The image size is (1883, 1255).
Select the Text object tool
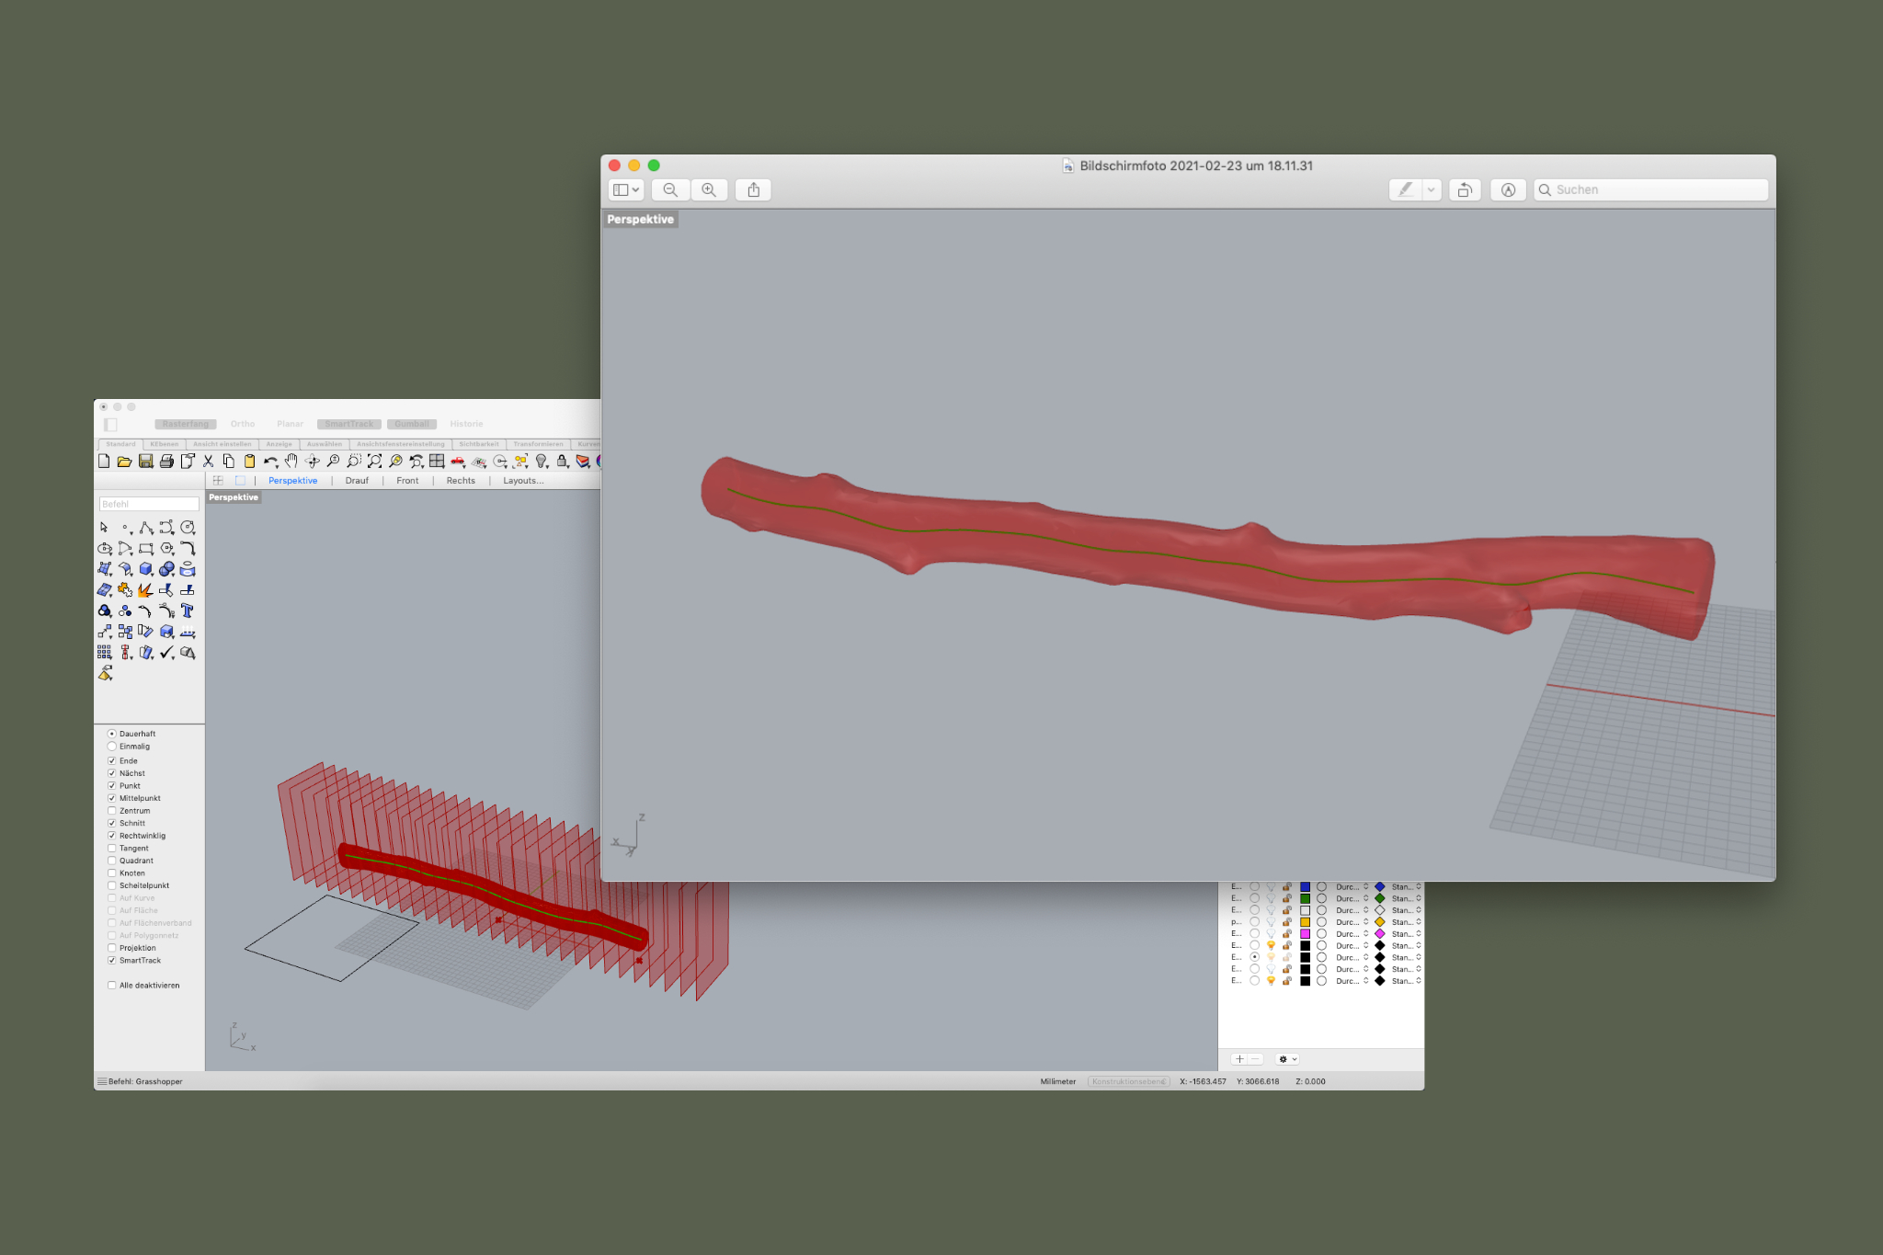point(188,611)
